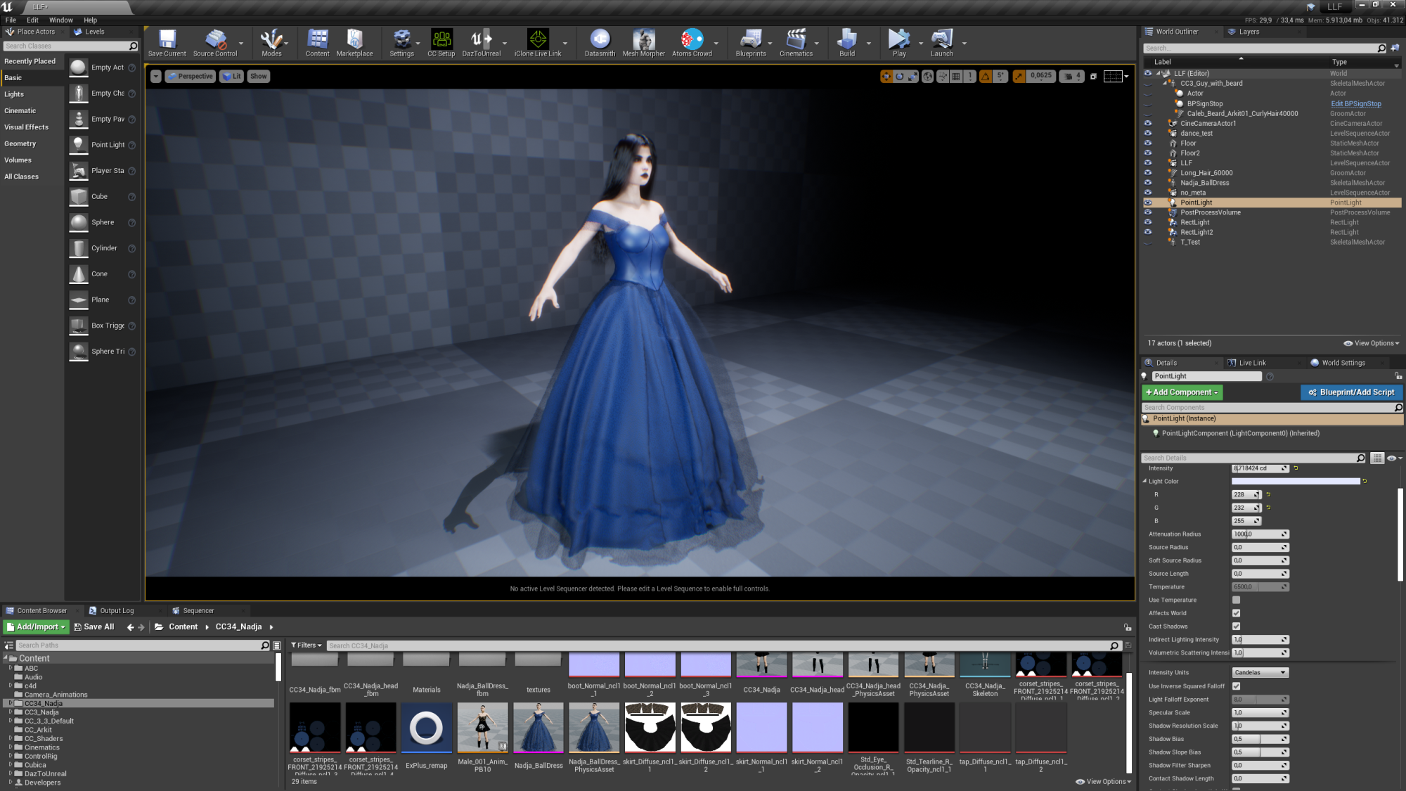The width and height of the screenshot is (1406, 791).
Task: Click the Atoms Crowd icon
Action: point(692,43)
